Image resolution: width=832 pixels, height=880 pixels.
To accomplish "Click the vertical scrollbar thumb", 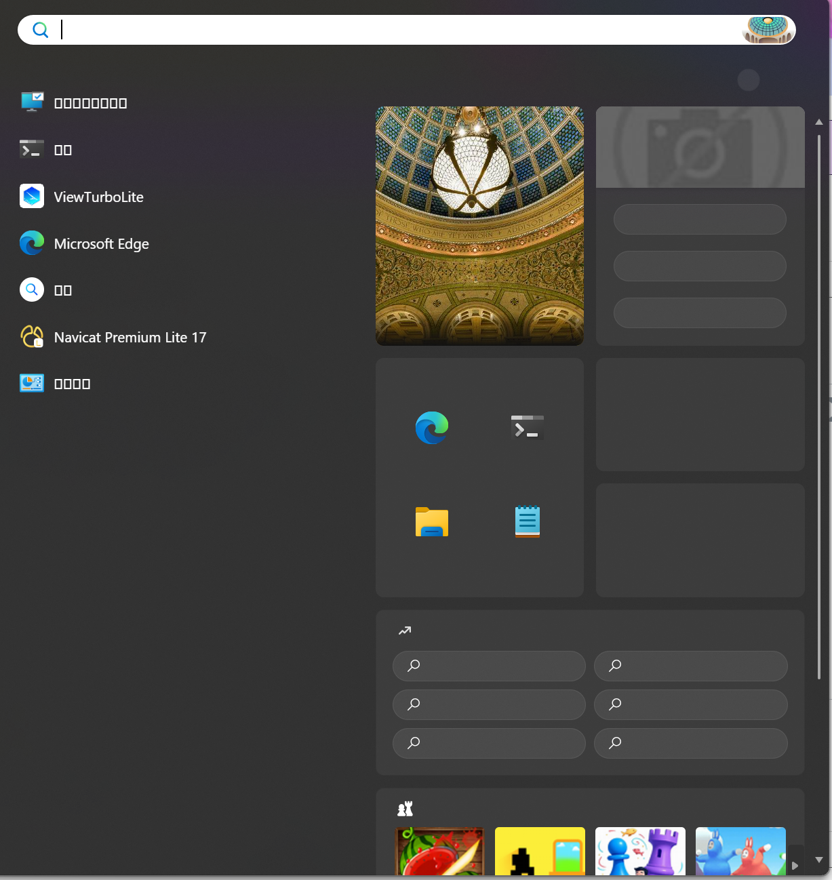I will coord(819,407).
